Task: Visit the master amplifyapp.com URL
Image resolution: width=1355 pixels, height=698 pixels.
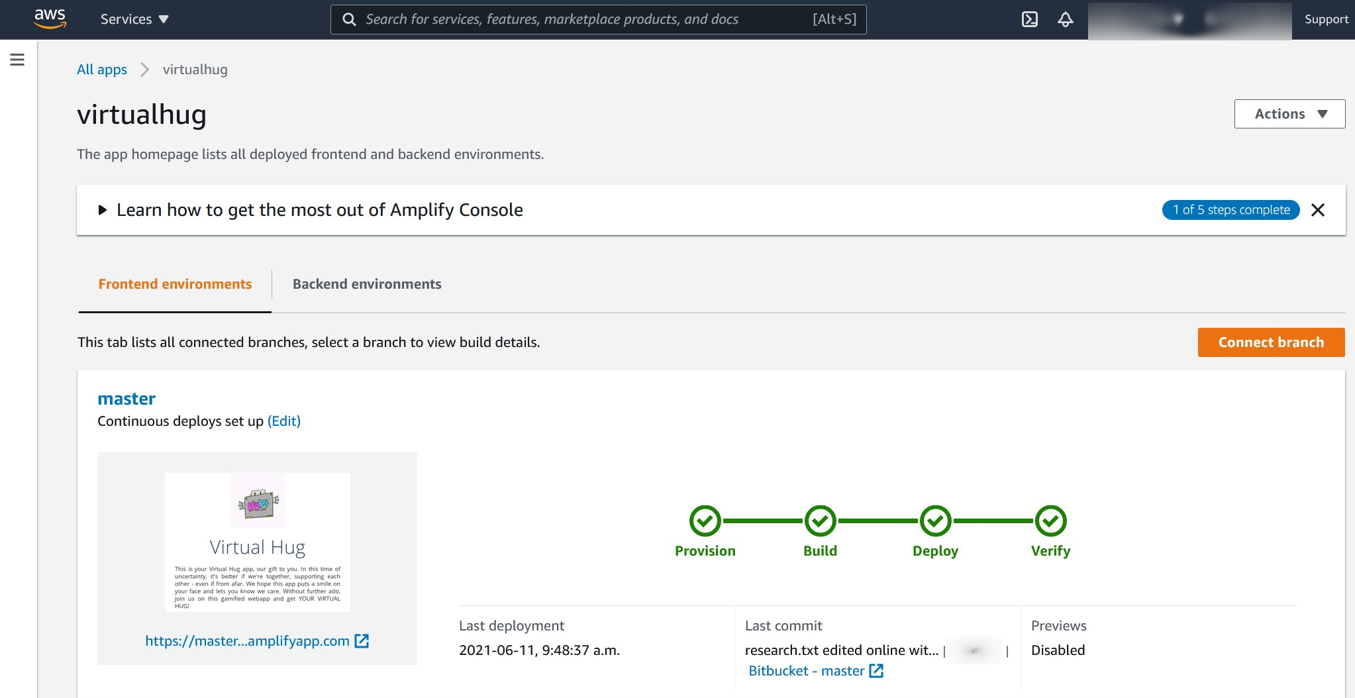Action: coord(247,641)
